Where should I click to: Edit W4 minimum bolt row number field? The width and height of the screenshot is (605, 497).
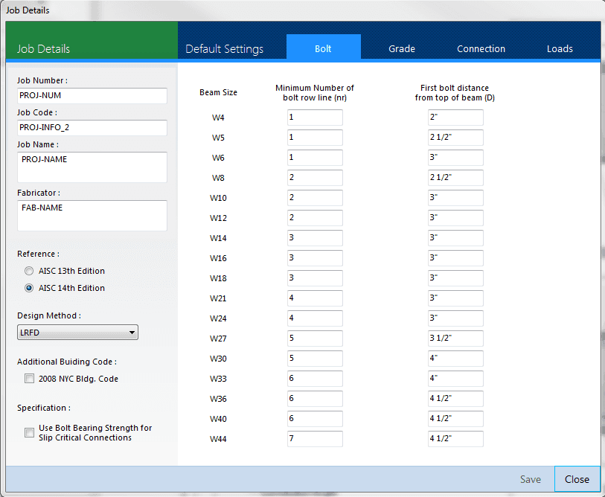tap(315, 118)
